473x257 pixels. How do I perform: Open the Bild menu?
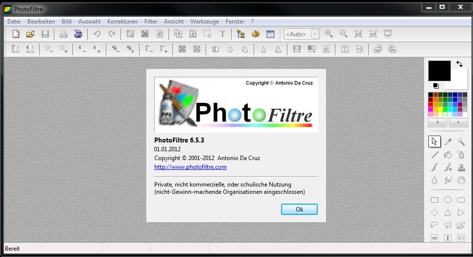click(x=67, y=22)
